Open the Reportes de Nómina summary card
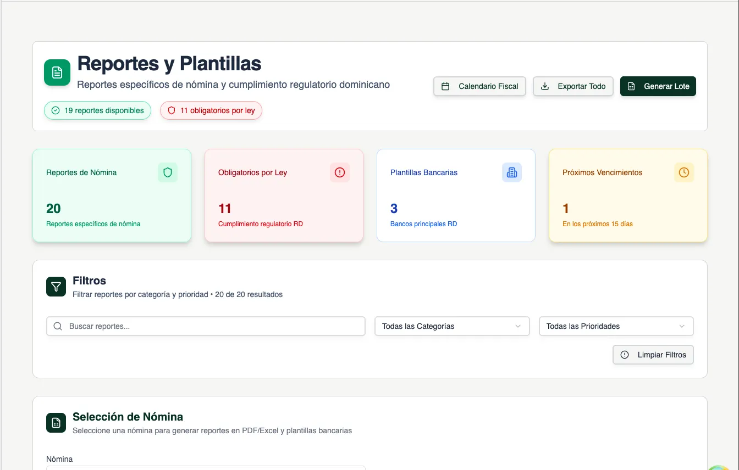739x470 pixels. click(112, 195)
